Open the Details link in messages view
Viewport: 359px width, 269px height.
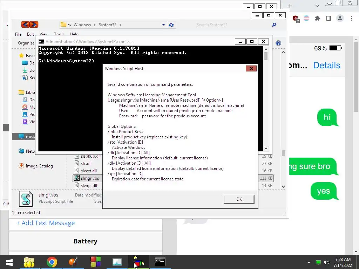coord(327,65)
